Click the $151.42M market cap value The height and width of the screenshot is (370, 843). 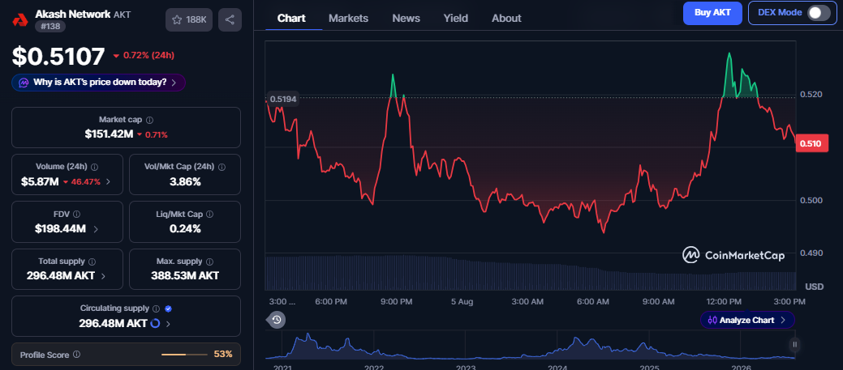109,134
